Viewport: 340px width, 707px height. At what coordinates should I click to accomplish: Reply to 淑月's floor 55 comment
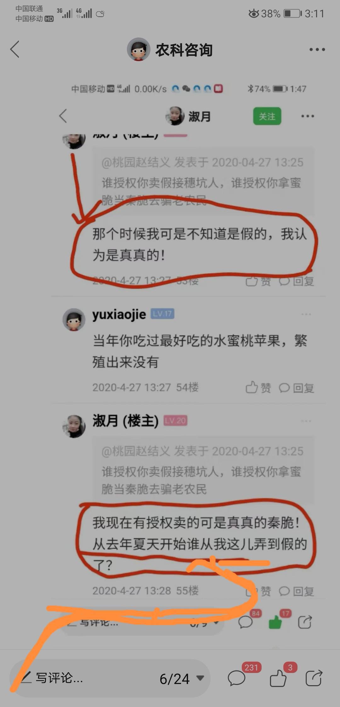click(x=296, y=591)
